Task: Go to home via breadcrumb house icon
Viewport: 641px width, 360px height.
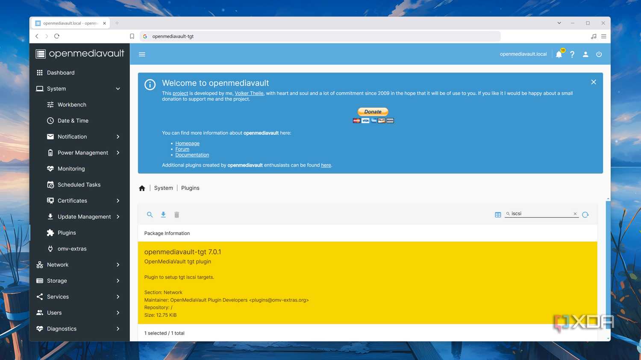Action: (x=142, y=188)
